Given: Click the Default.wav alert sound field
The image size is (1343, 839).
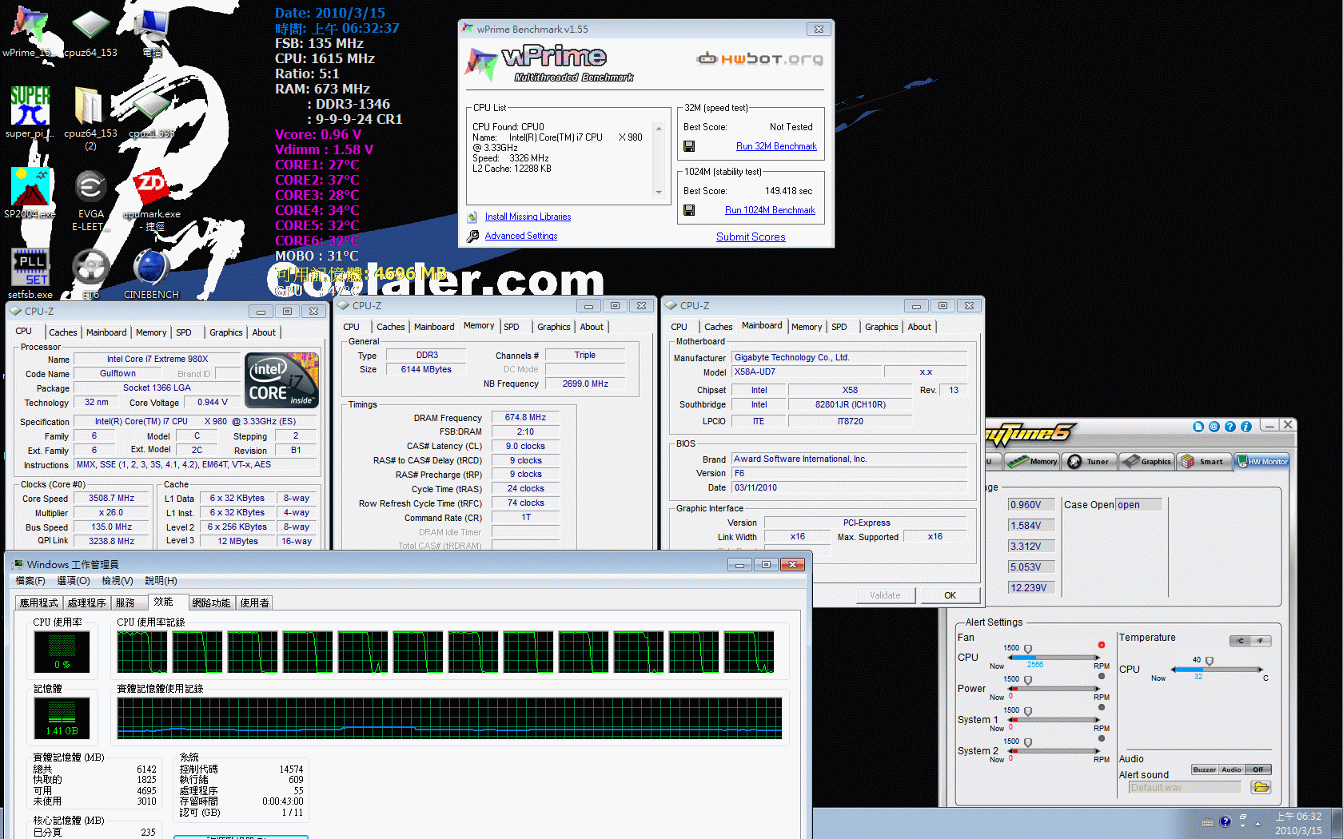Looking at the screenshot, I should [x=1185, y=788].
